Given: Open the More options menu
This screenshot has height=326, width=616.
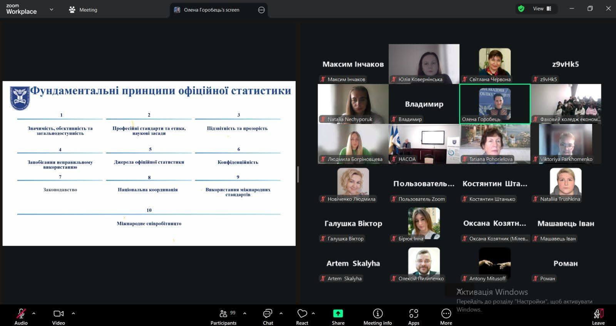Looking at the screenshot, I should [446, 317].
